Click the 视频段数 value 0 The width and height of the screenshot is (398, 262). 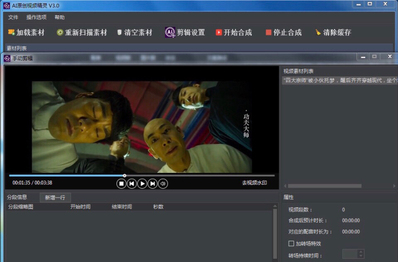point(343,209)
